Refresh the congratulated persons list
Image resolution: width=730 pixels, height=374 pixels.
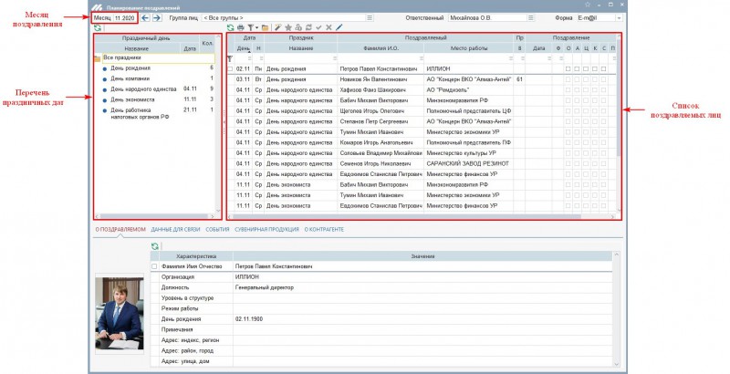(x=230, y=28)
